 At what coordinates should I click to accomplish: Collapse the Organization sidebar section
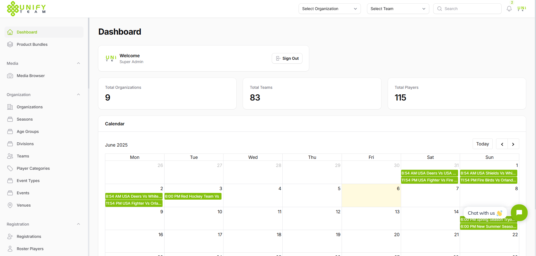point(78,94)
